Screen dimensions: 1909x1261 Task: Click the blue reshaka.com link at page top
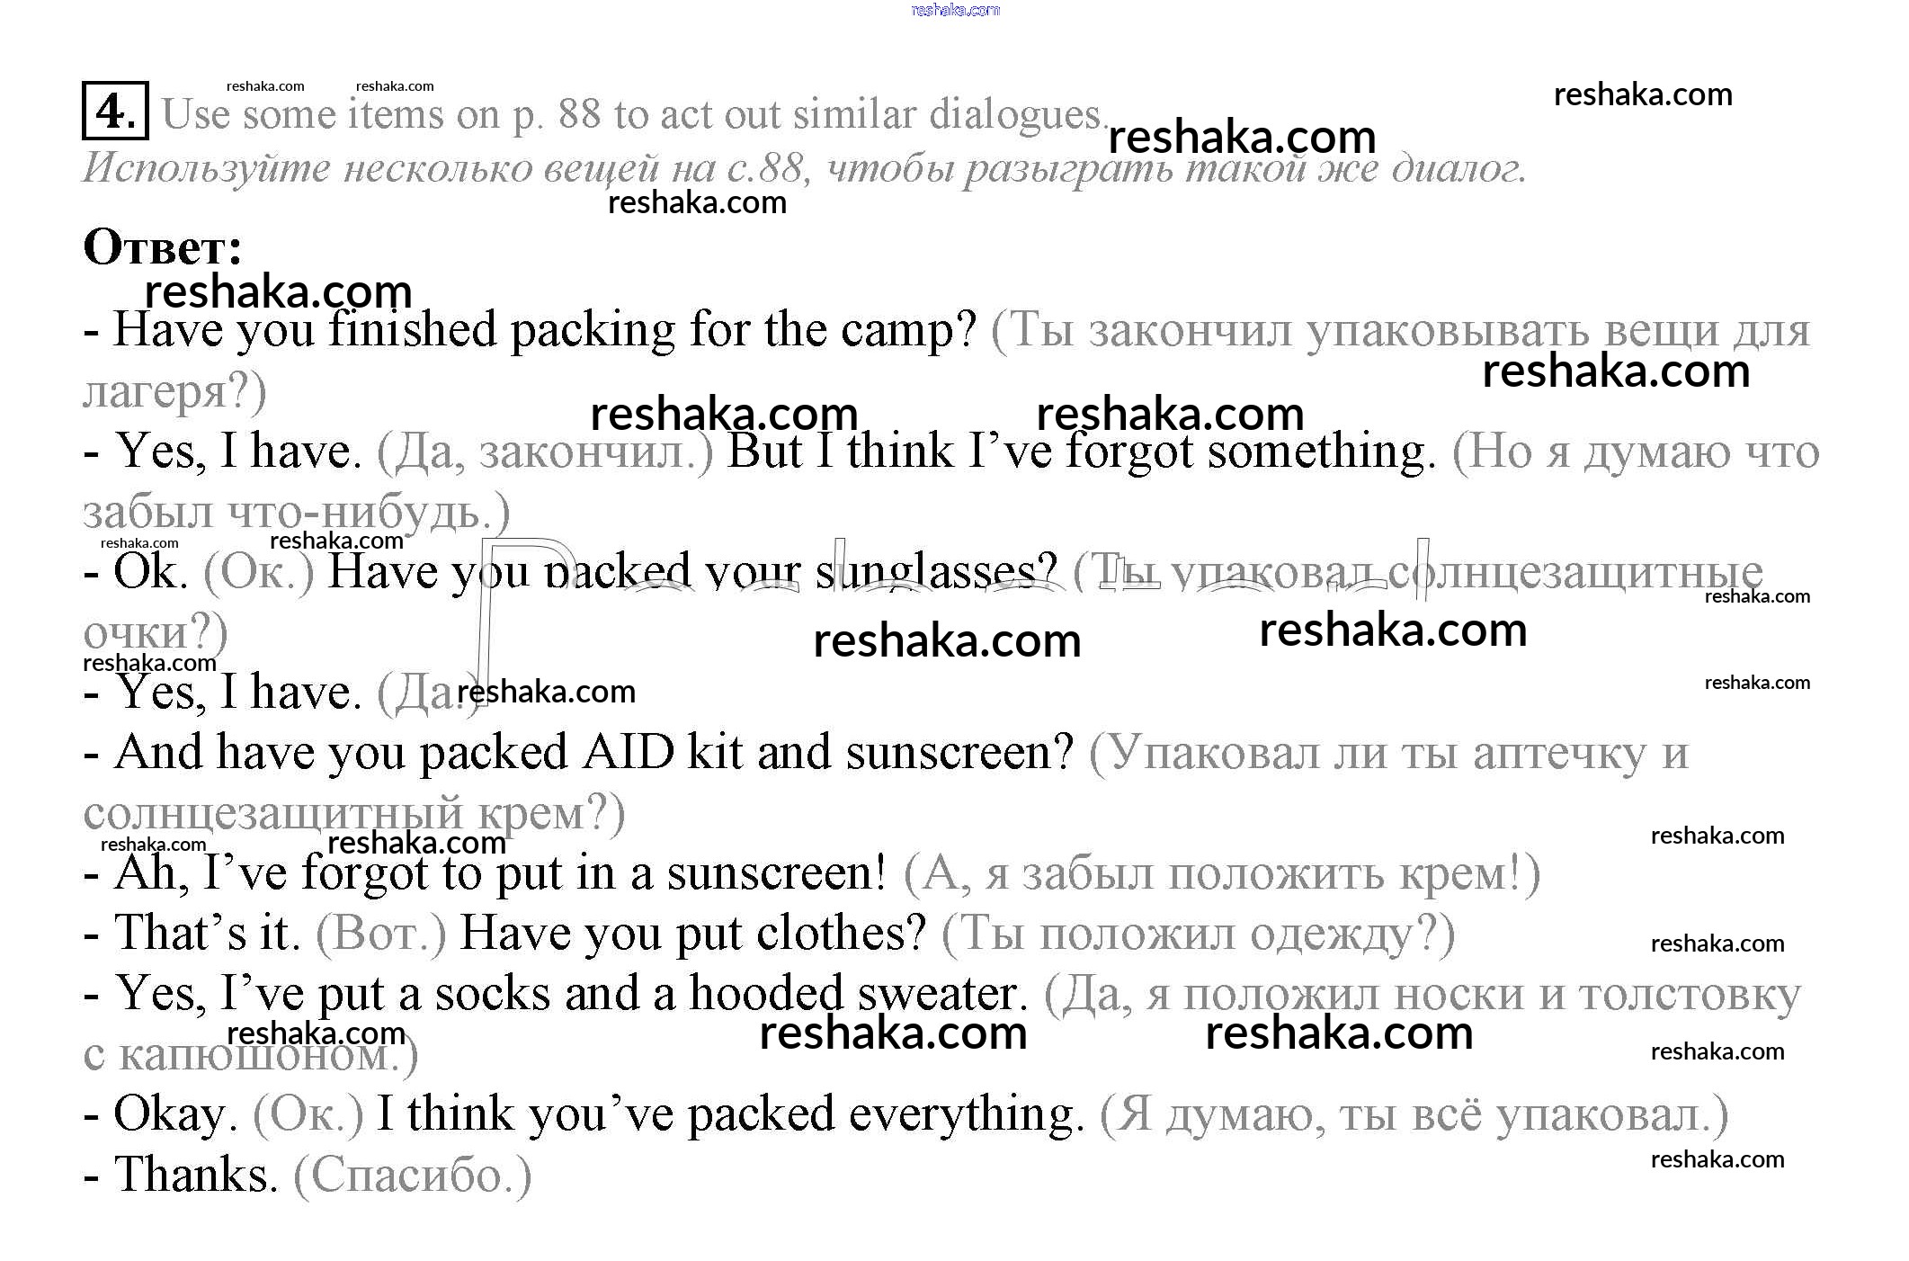tap(955, 10)
